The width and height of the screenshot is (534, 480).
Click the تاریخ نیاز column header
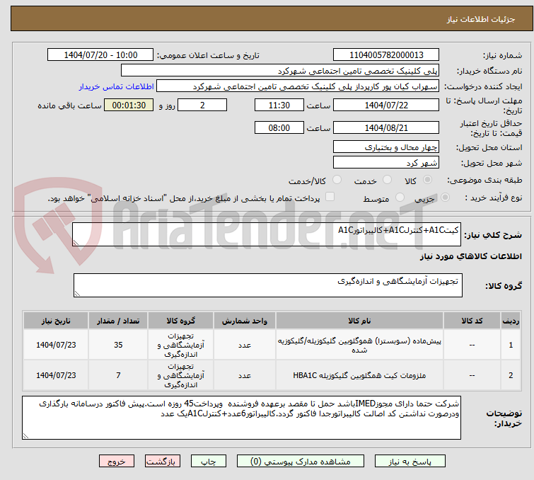[x=56, y=321]
